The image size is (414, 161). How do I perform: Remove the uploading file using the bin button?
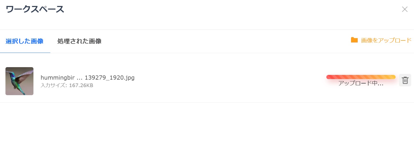click(405, 80)
